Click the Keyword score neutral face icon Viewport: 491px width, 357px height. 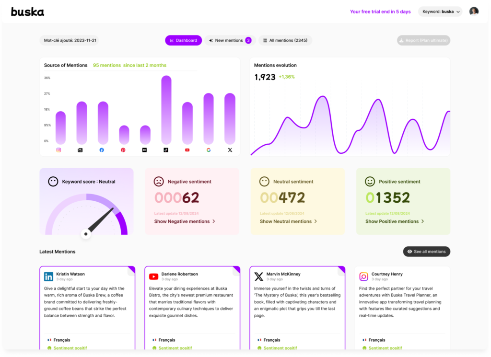coord(53,182)
